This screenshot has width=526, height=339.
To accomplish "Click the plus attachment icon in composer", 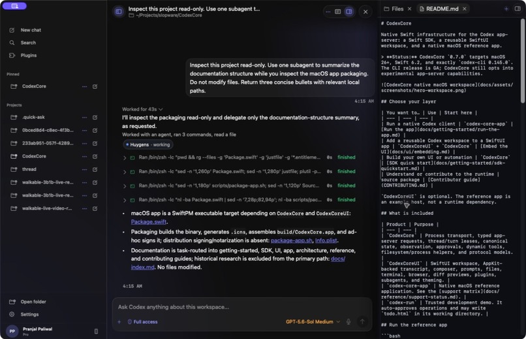I will click(x=119, y=322).
